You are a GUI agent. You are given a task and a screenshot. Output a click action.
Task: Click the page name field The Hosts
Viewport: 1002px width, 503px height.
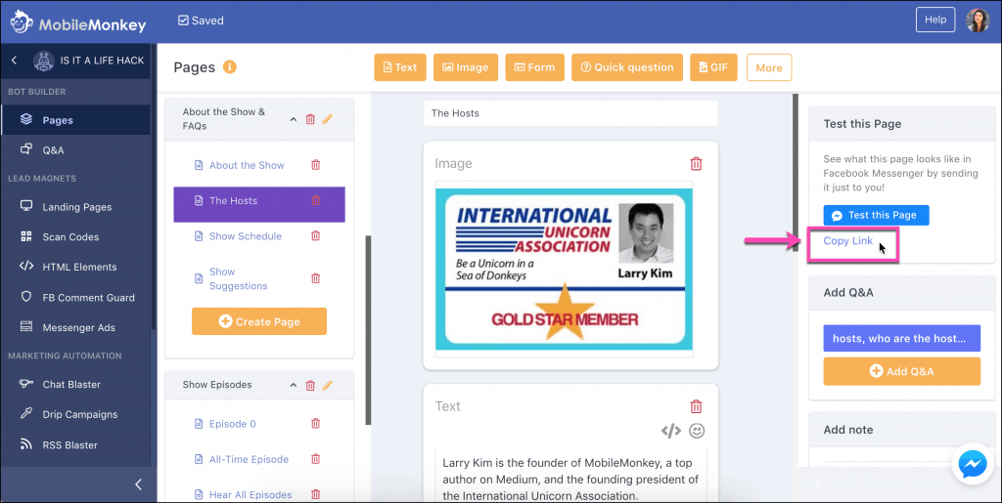tap(570, 113)
